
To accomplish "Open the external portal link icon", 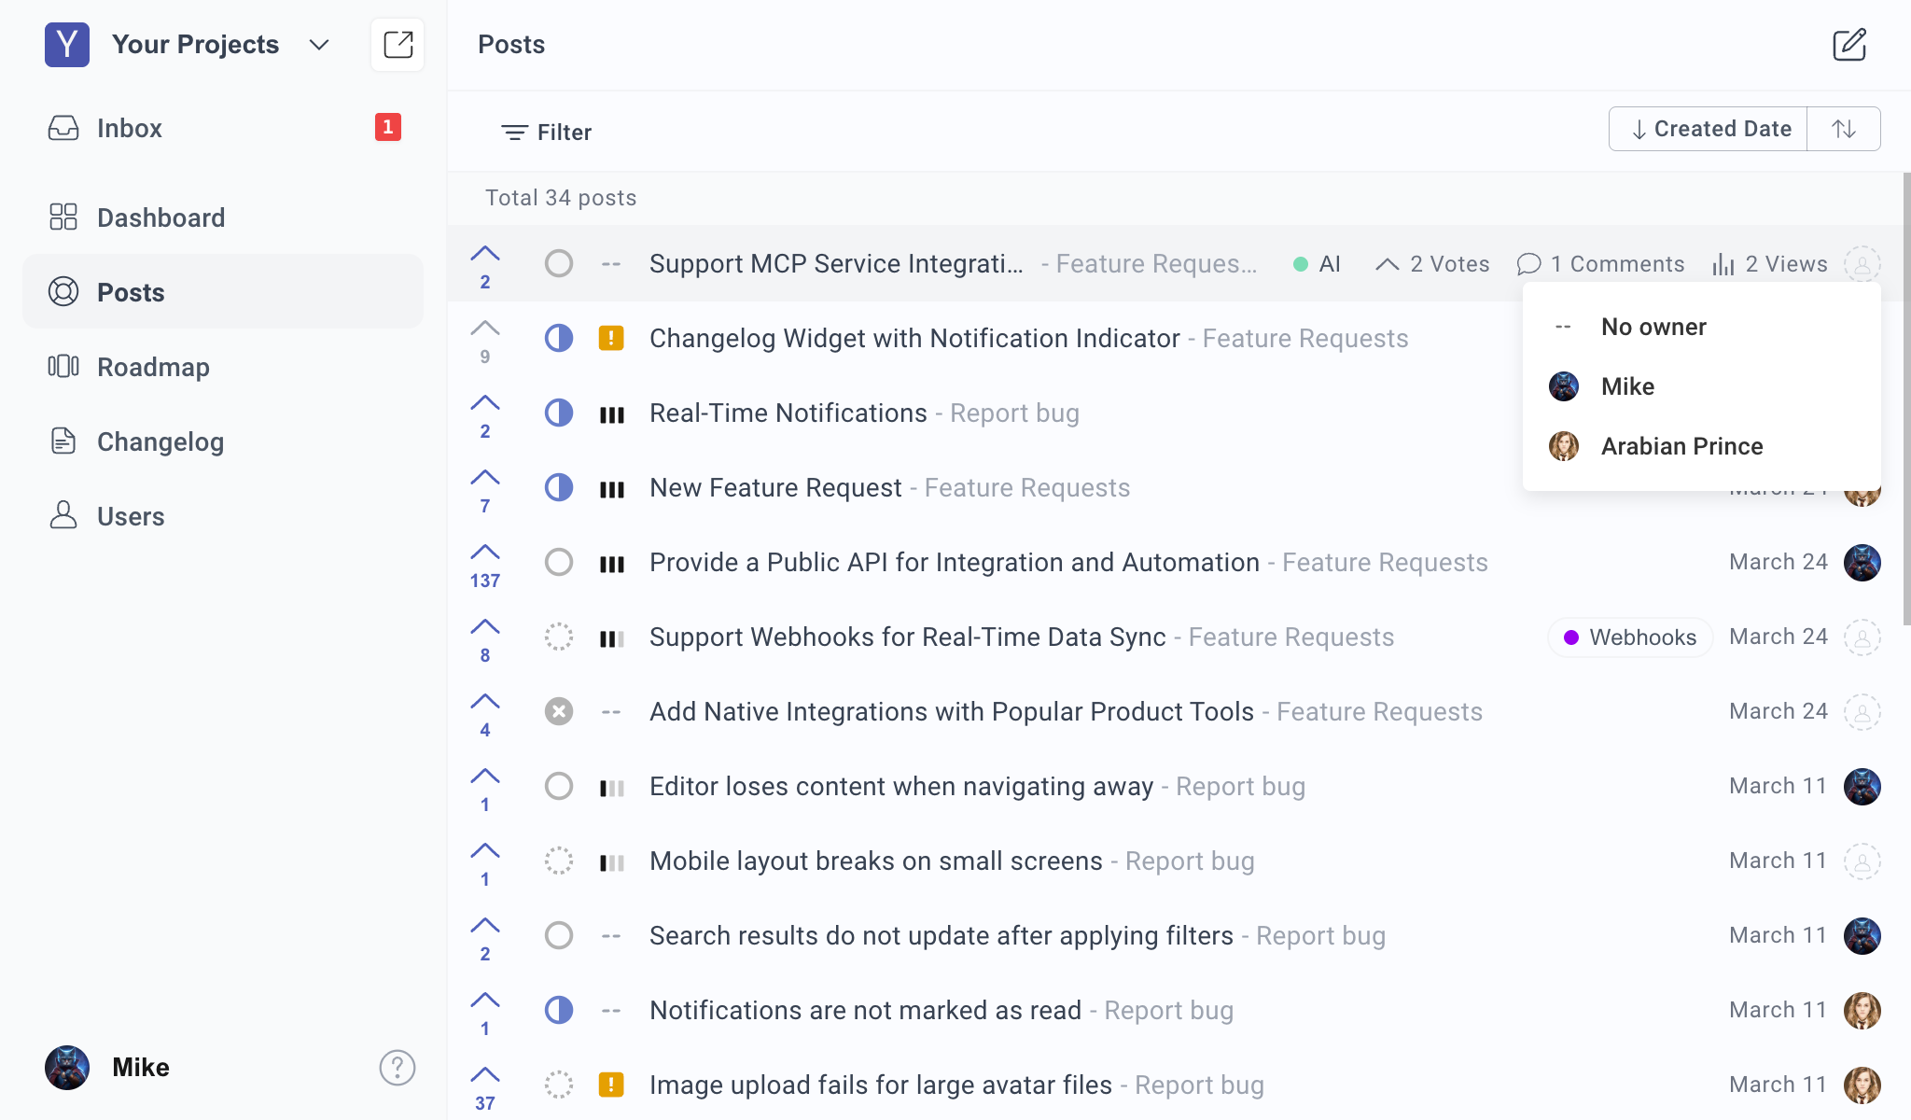I will pyautogui.click(x=398, y=45).
